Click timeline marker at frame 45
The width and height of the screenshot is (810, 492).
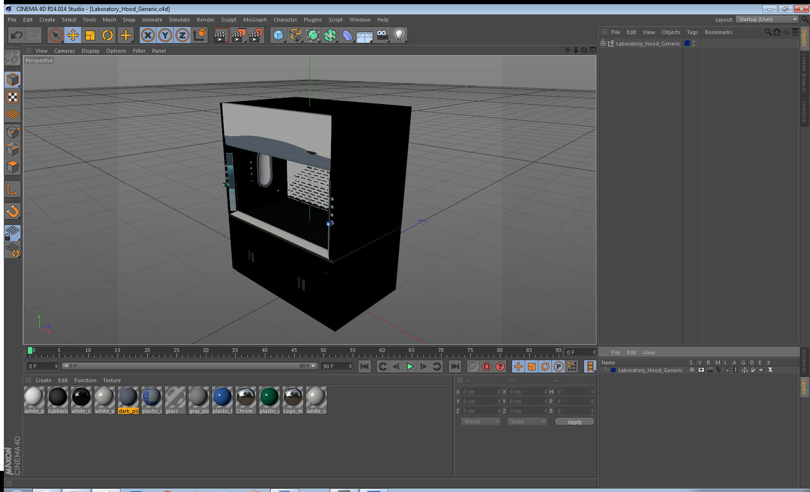[294, 351]
